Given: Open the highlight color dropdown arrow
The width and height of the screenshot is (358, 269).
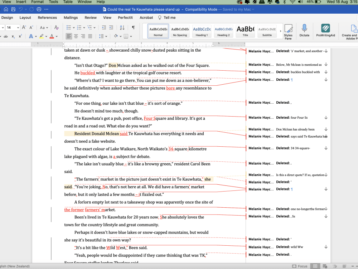Looking at the screenshot, I should pyautogui.click(x=46, y=36).
